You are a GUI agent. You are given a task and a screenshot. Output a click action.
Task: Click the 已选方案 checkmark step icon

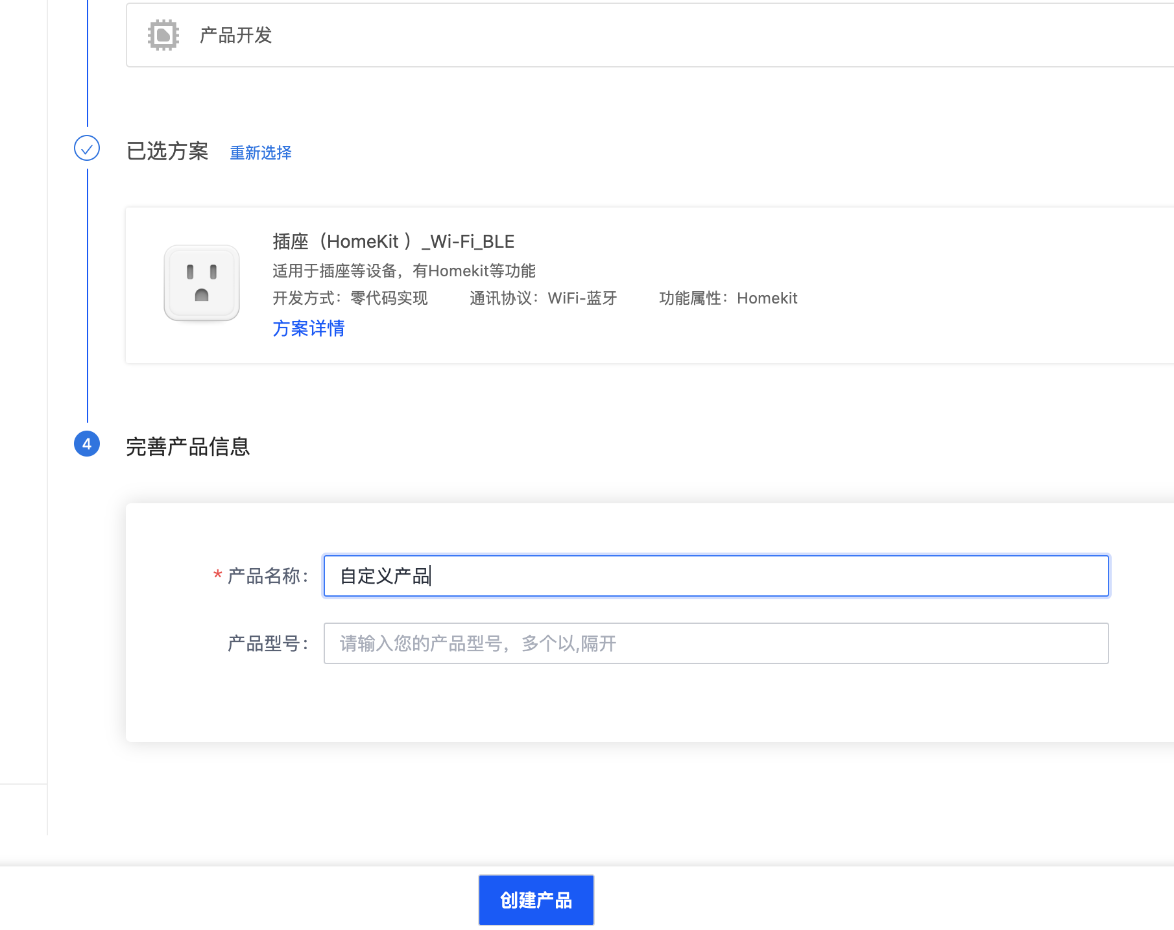(87, 149)
